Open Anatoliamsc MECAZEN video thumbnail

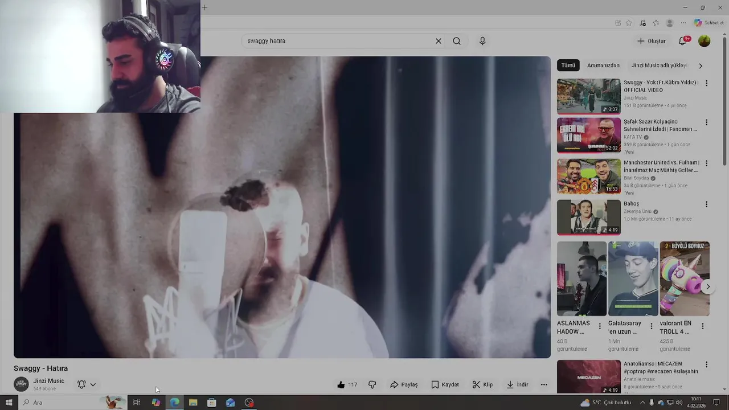pos(588,376)
